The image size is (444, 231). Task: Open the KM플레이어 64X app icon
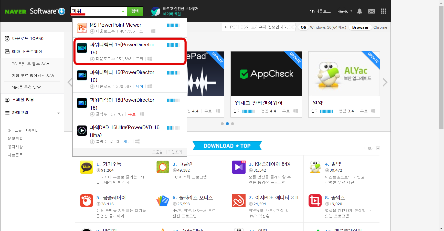point(239,167)
